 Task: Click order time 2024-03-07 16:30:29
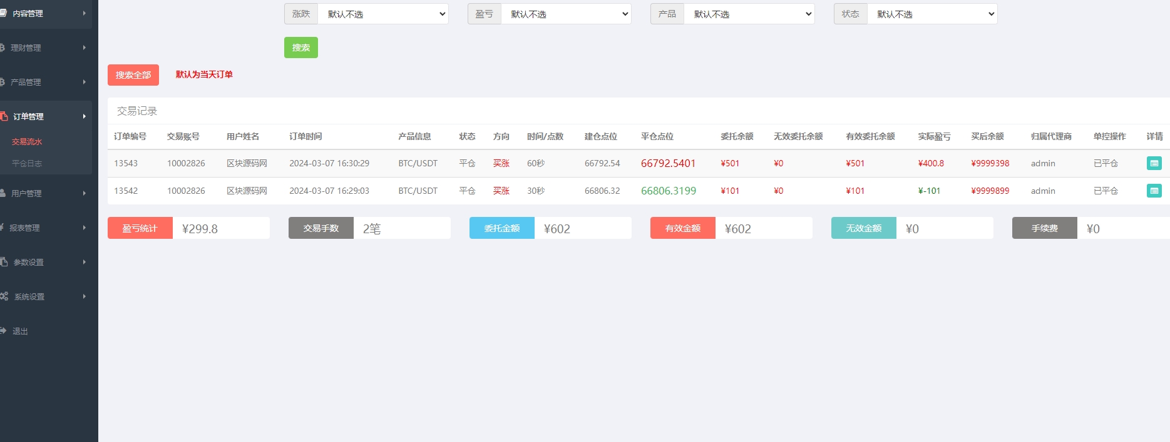click(x=329, y=163)
